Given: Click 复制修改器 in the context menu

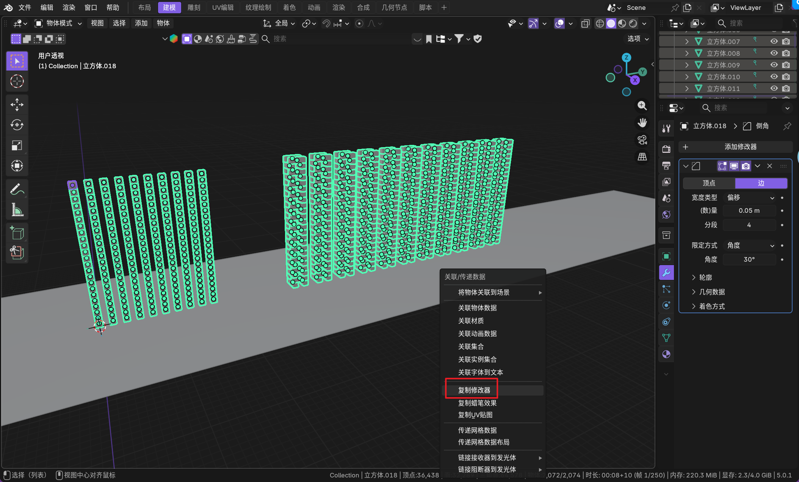Looking at the screenshot, I should [x=474, y=390].
